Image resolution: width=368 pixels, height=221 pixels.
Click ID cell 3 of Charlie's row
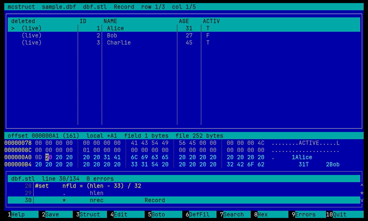coord(98,42)
